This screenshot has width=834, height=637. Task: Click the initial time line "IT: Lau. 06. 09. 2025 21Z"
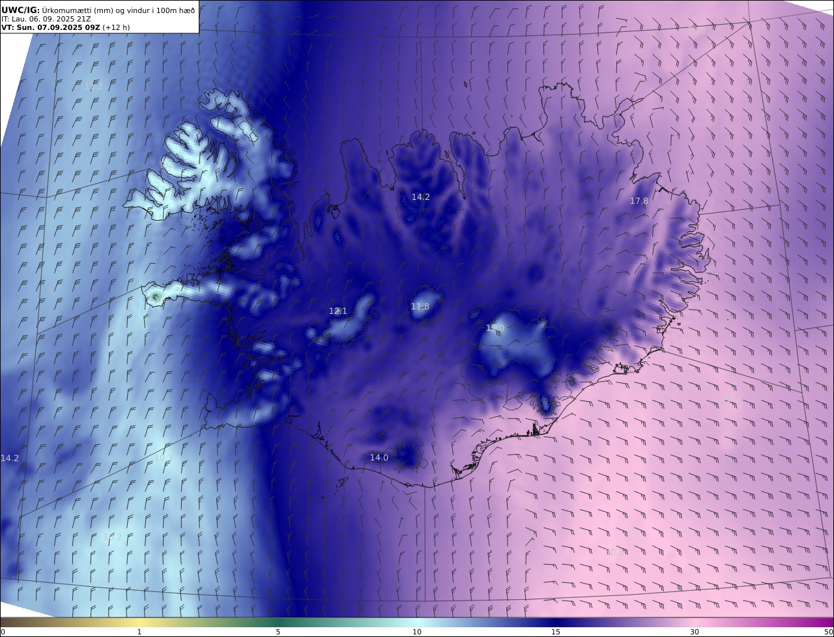point(46,19)
